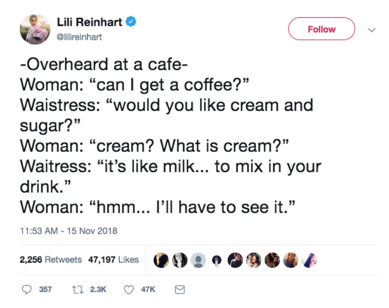Click Lili Reinhart's verified badge
This screenshot has width=389, height=308.
(x=131, y=21)
